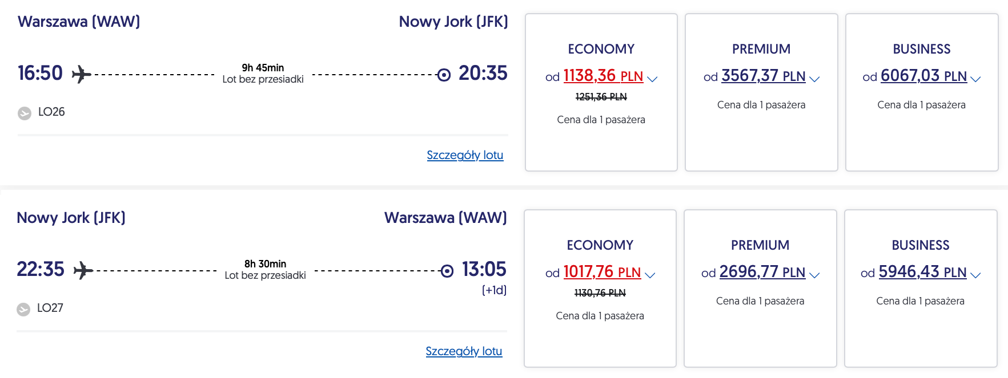Expand Business fare 6067,03 PLN chevron

point(975,79)
